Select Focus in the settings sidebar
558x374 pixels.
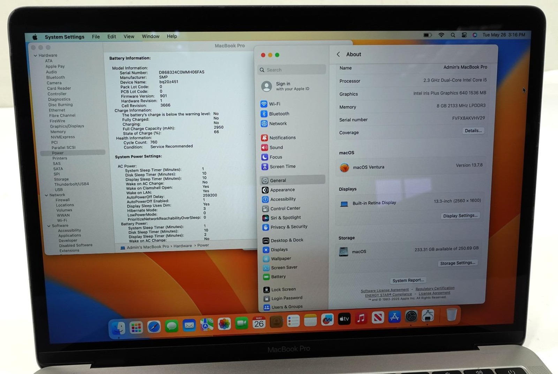[272, 157]
